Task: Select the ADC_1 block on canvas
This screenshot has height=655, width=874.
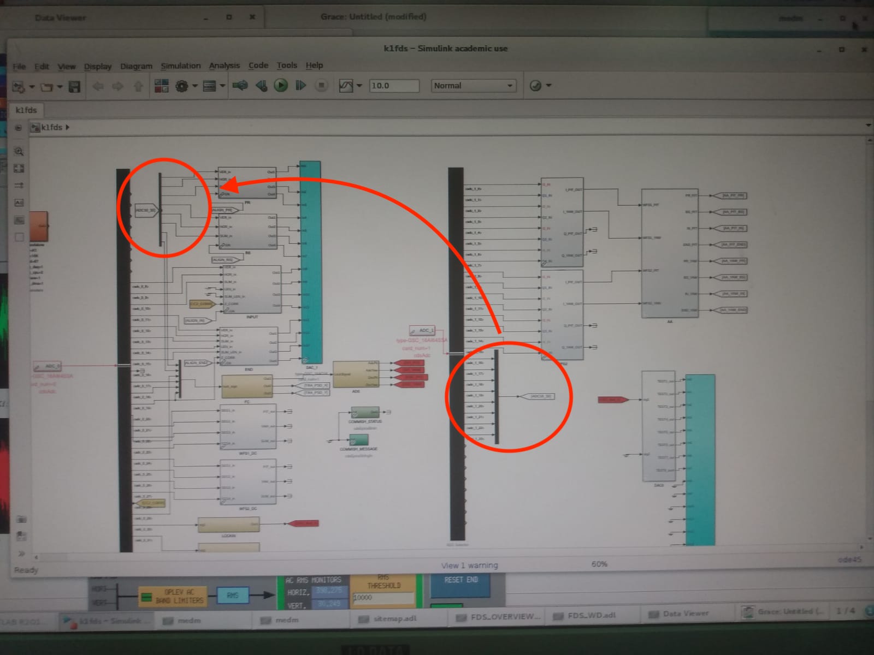Action: pyautogui.click(x=422, y=330)
